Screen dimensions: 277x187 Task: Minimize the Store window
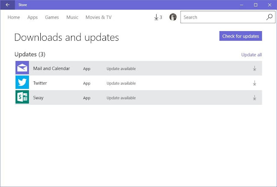[x=242, y=5]
